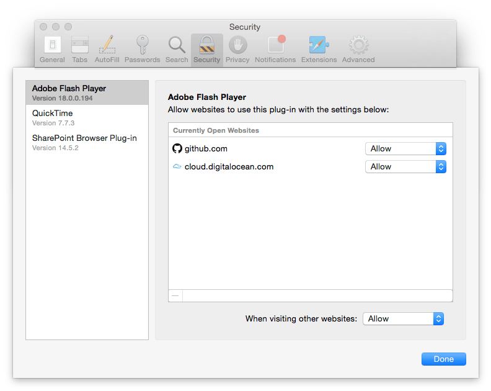491x391 pixels.
Task: Select the github.com website row
Action: tap(267, 149)
